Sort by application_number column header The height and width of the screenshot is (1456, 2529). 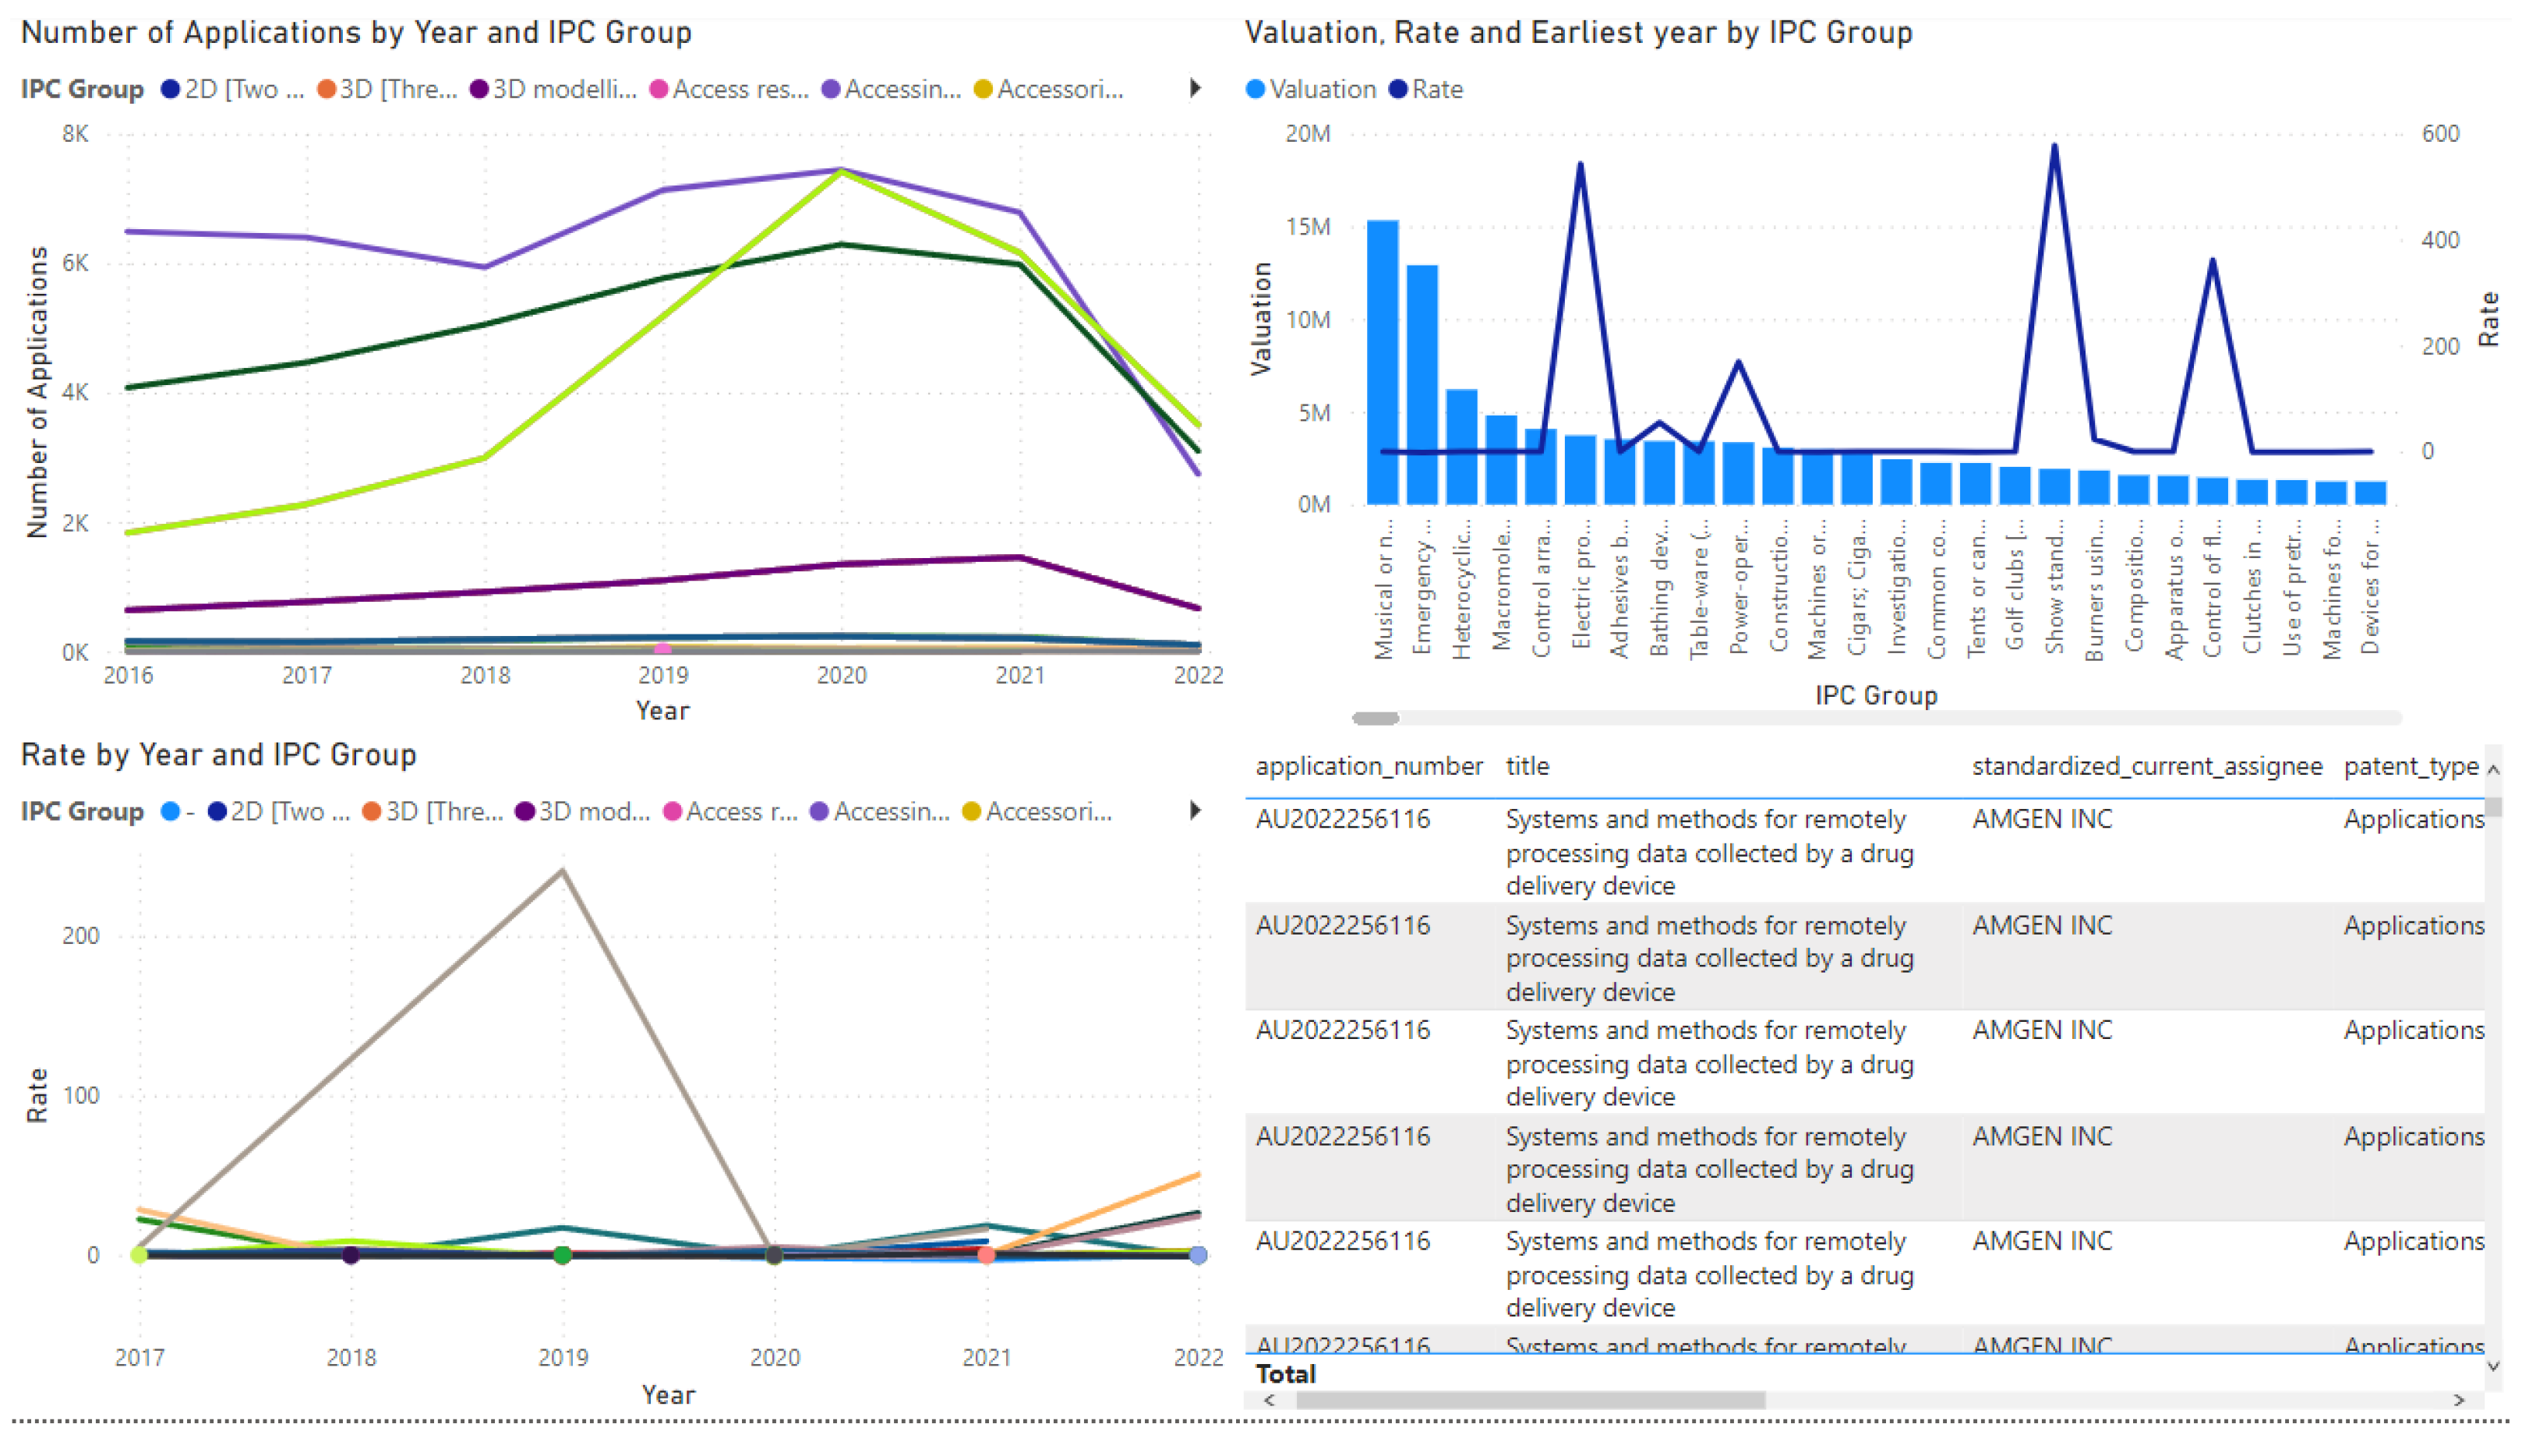pos(1369,767)
